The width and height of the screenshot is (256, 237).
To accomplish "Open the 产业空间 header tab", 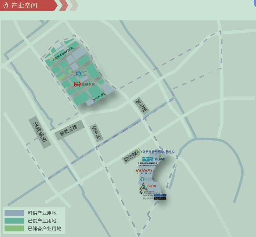I will coord(24,5).
